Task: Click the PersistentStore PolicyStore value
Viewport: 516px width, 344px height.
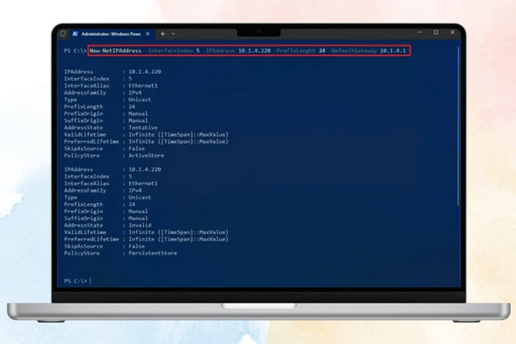Action: click(x=153, y=253)
